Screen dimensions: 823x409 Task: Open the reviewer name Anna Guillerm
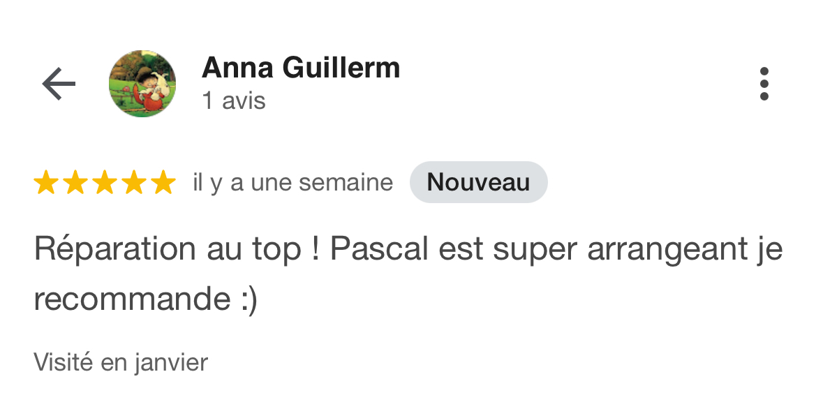301,68
